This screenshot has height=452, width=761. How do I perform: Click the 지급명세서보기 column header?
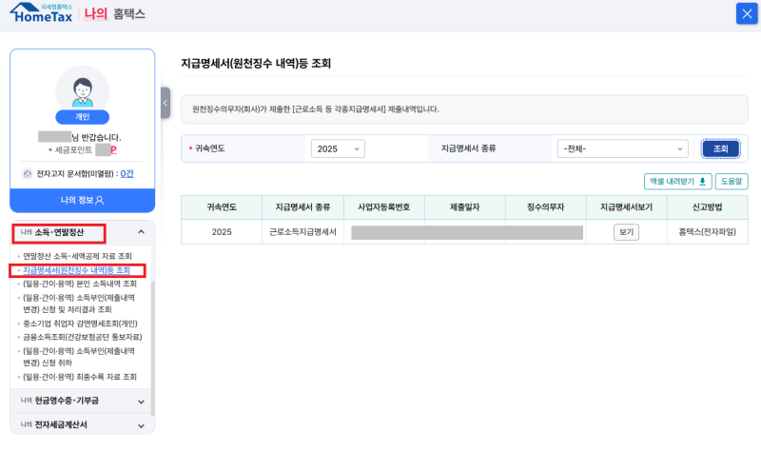click(x=627, y=207)
